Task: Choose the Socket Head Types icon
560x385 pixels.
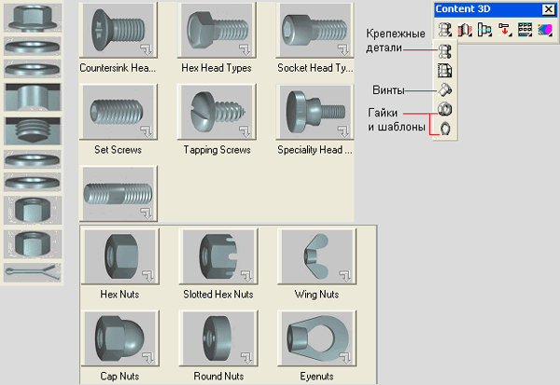Action: tap(315, 31)
